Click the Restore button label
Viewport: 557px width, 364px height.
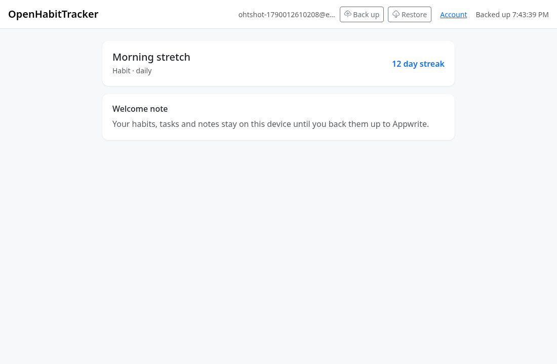click(414, 15)
